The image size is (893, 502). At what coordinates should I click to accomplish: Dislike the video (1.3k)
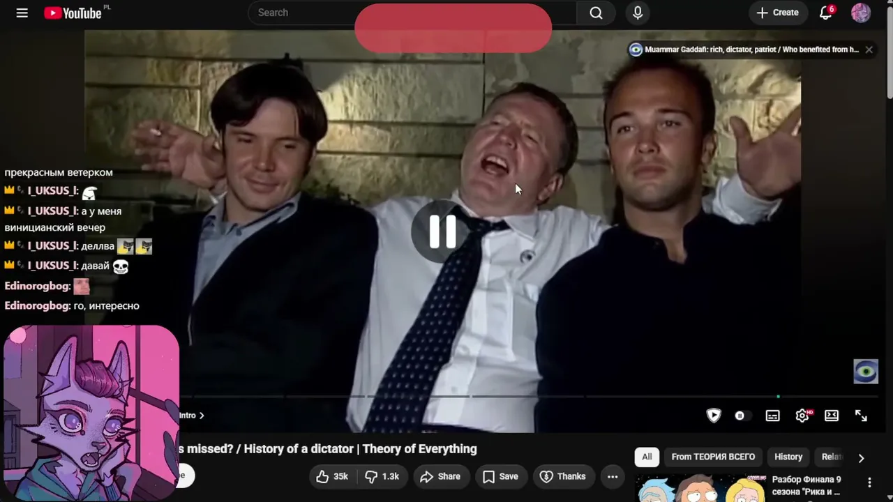pyautogui.click(x=383, y=476)
